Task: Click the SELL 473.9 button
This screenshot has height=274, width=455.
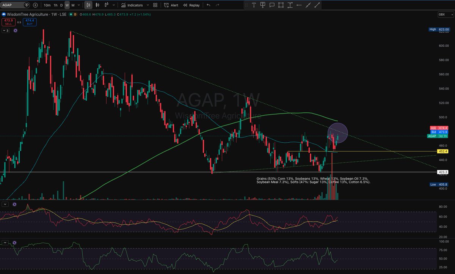Action: click(8, 22)
